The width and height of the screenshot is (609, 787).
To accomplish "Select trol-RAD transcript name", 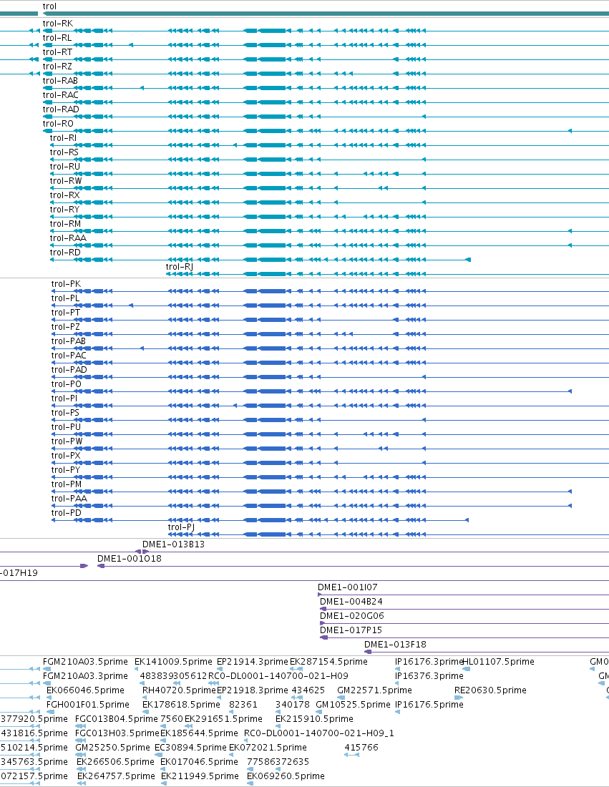I will point(61,109).
